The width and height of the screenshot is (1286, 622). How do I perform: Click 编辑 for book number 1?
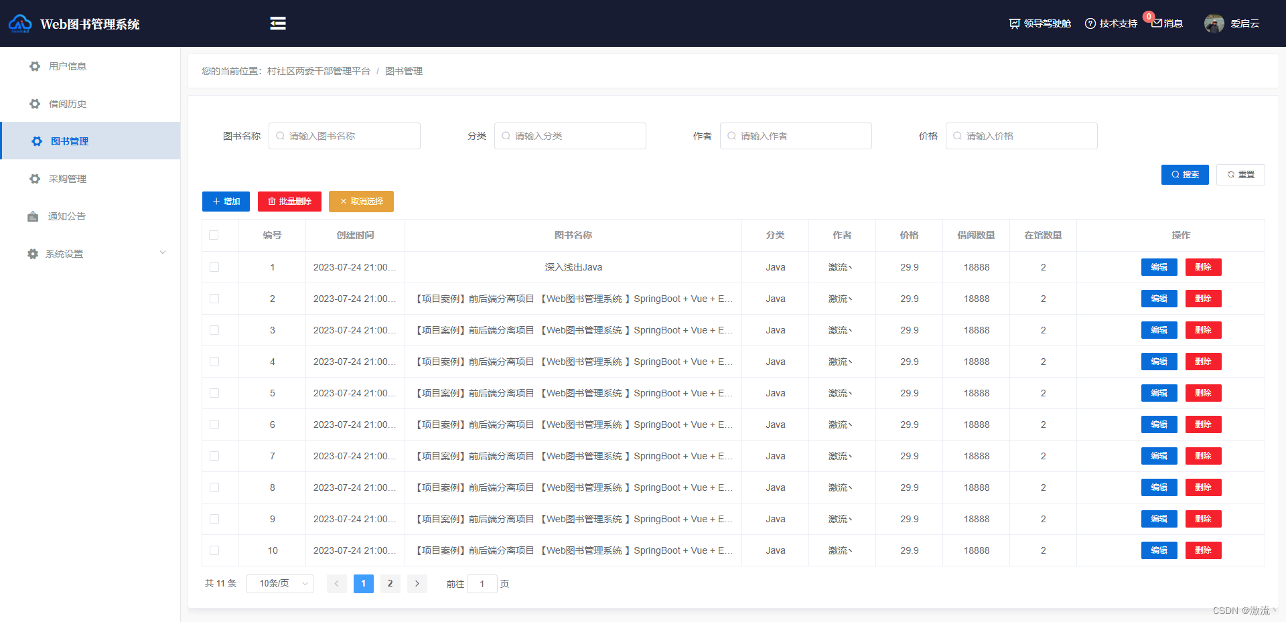tap(1159, 267)
